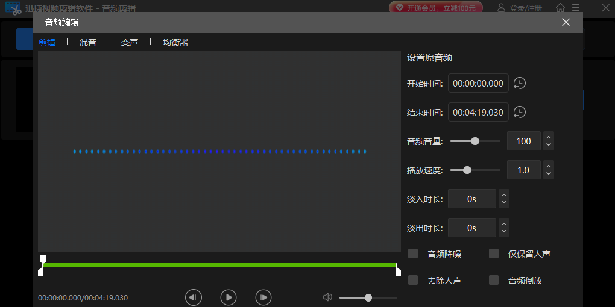Increase fade-in duration with up arrow
Image resolution: width=615 pixels, height=307 pixels.
click(504, 194)
